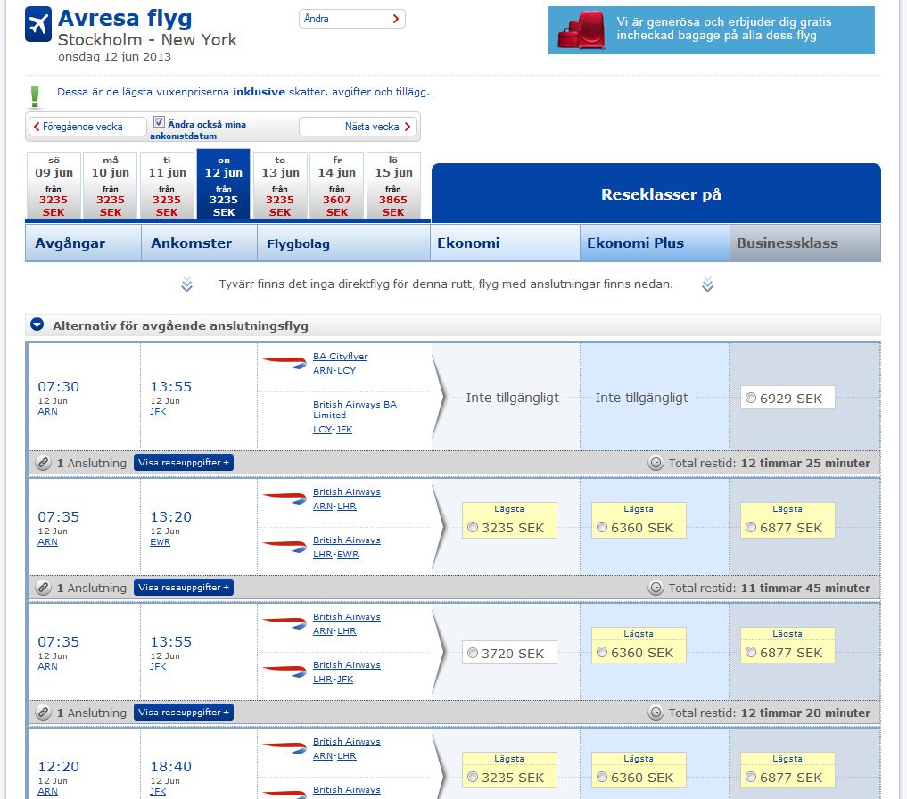Image resolution: width=907 pixels, height=799 pixels.
Task: Select the fr 14 jun date tab
Action: pyautogui.click(x=336, y=186)
